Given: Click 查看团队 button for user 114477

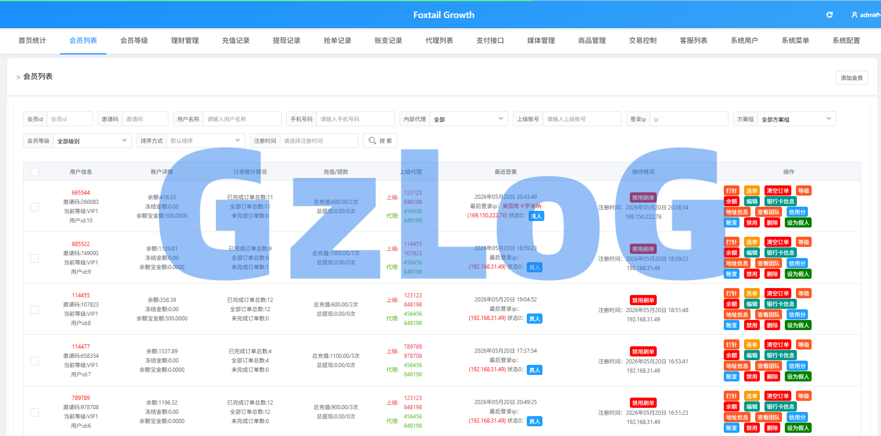Looking at the screenshot, I should pyautogui.click(x=769, y=366).
